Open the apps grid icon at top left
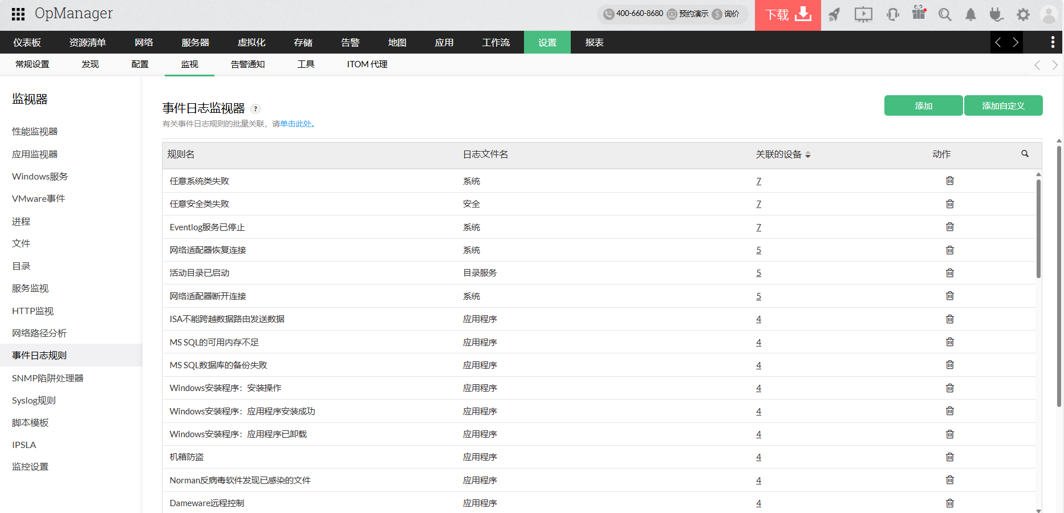Viewport: 1064px width, 513px height. pyautogui.click(x=18, y=14)
